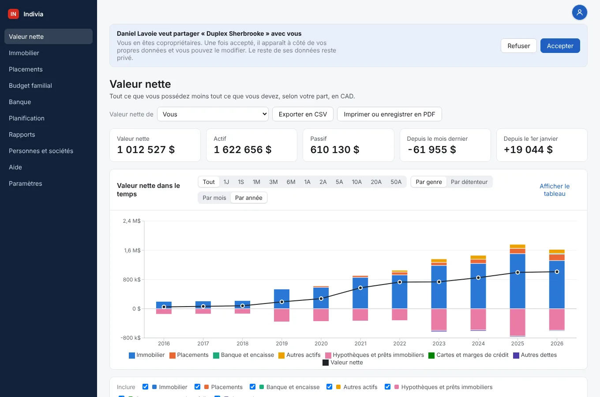Click the Passif 610 130 $ card
The image size is (600, 397).
pos(349,145)
